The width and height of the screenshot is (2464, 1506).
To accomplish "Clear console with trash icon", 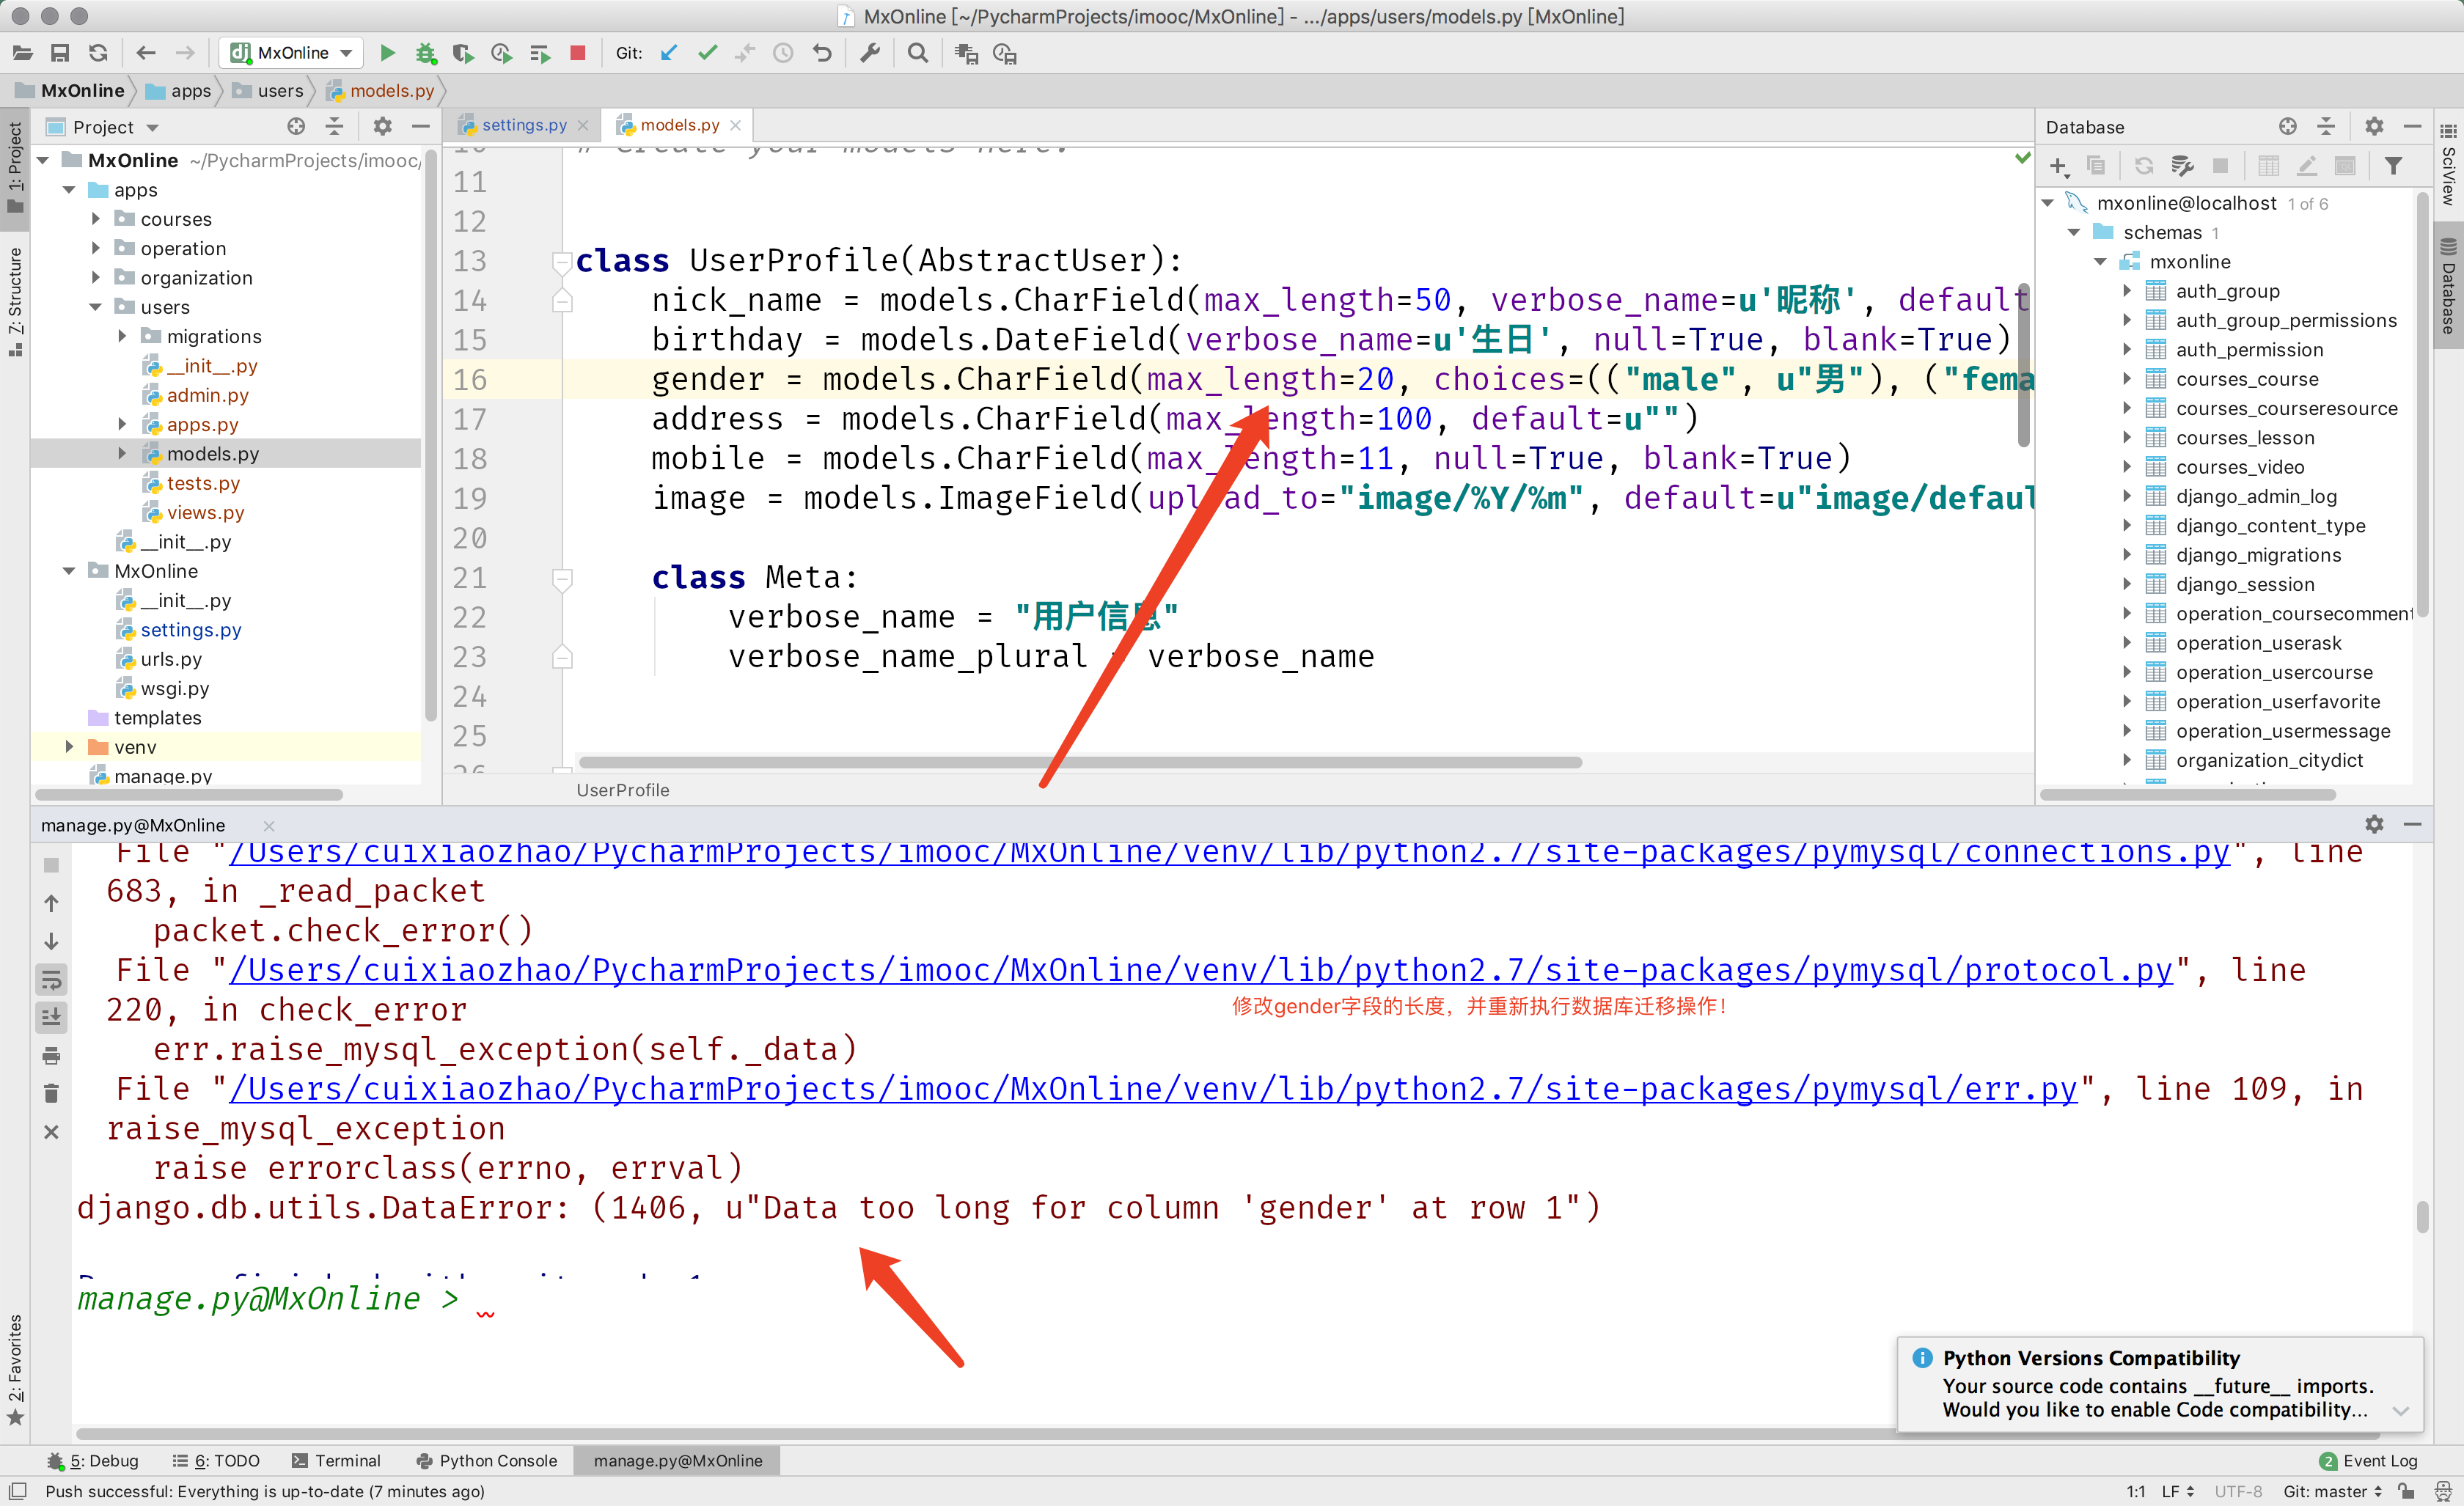I will (51, 1093).
